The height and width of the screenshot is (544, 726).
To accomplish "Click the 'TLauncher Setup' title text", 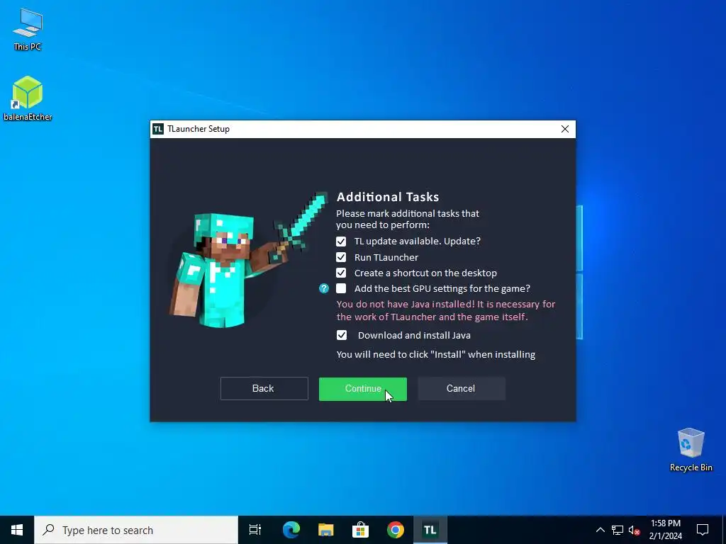I will 199,129.
